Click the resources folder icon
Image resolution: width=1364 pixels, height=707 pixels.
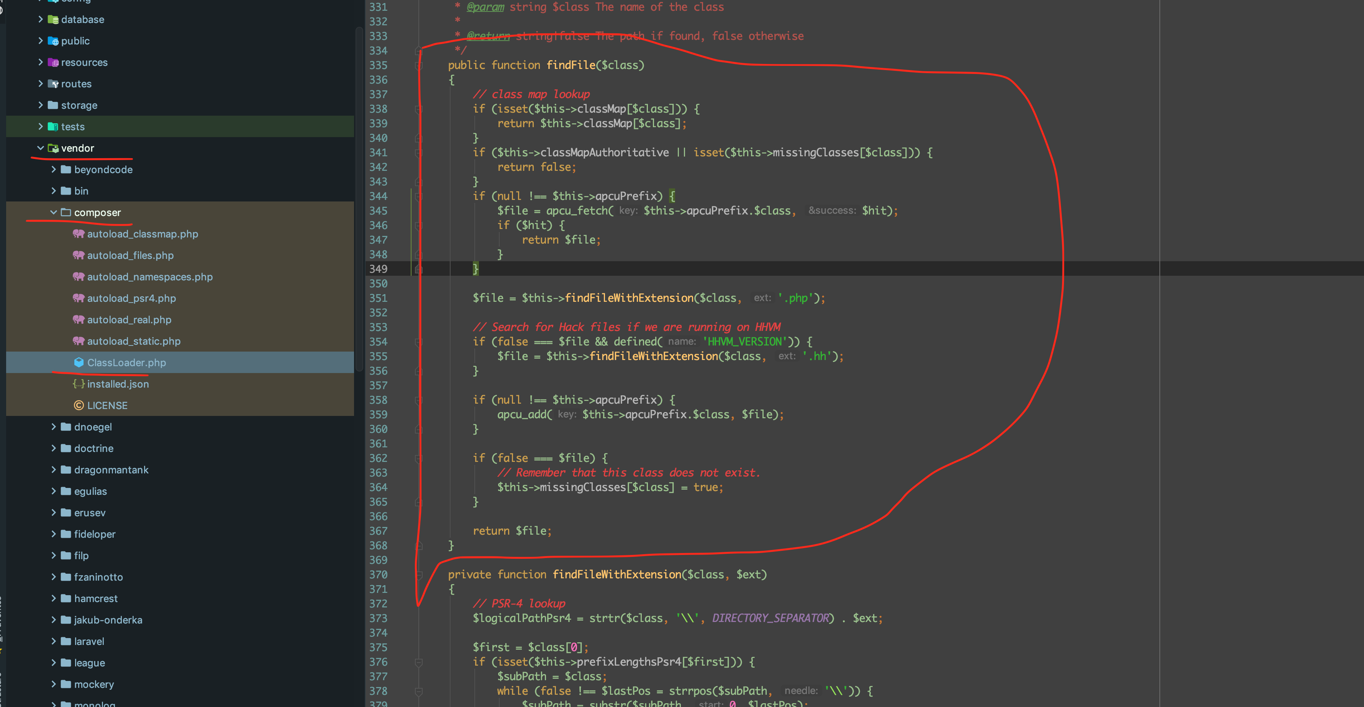[x=53, y=62]
